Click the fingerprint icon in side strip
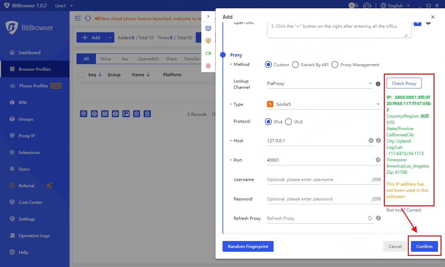The image size is (445, 267). pos(208,66)
